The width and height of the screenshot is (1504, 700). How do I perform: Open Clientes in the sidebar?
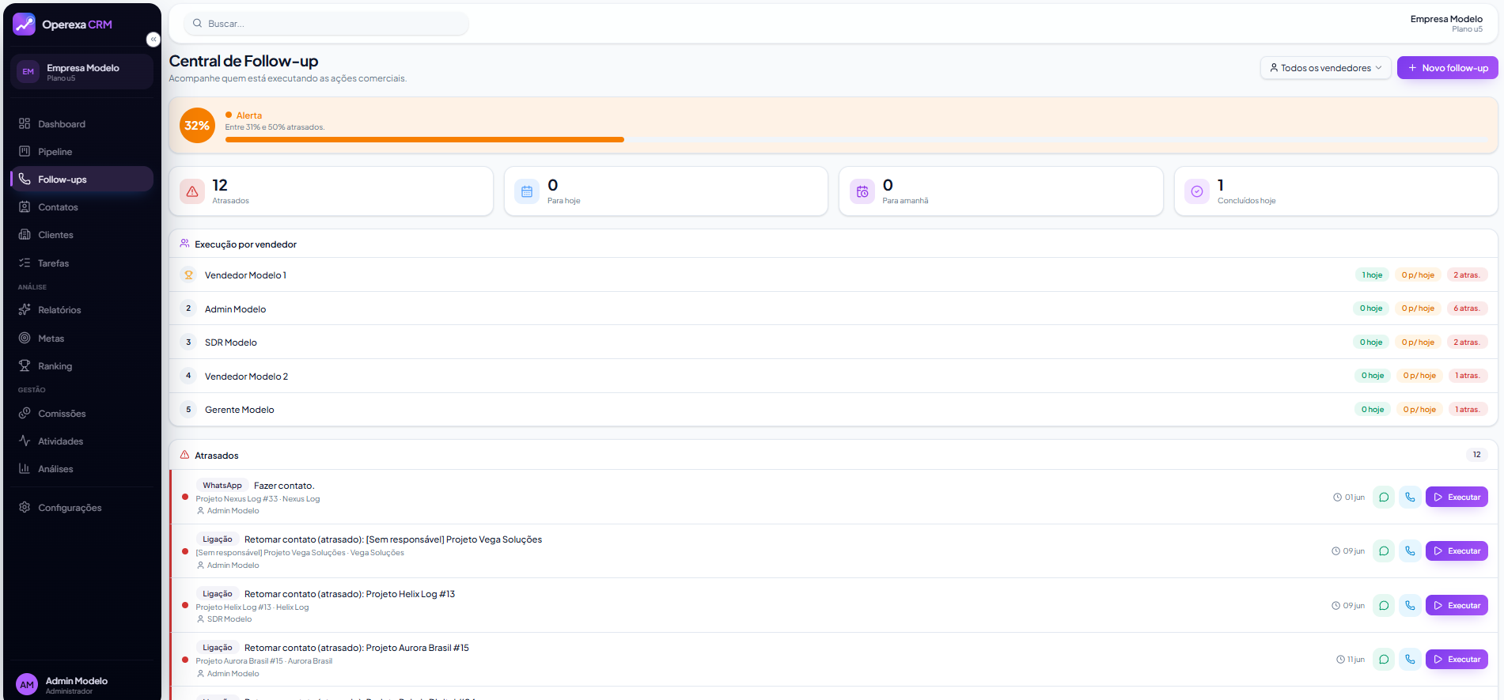coord(81,235)
